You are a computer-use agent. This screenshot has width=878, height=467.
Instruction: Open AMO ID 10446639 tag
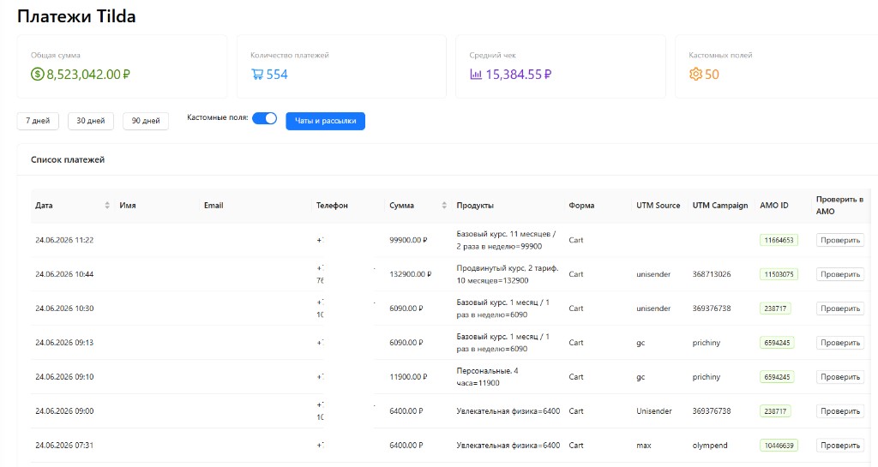[779, 446]
